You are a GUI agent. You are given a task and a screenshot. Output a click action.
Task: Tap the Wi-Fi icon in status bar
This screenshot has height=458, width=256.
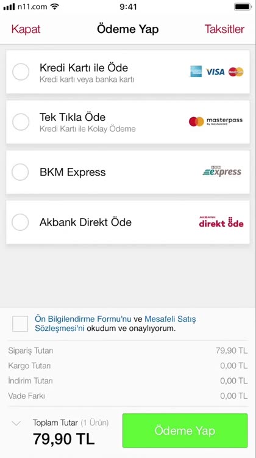(54, 7)
